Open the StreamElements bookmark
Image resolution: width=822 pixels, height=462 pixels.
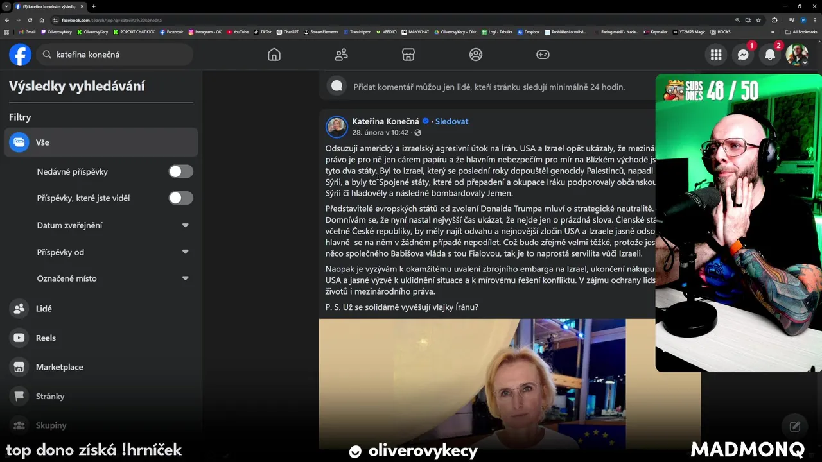tap(320, 32)
